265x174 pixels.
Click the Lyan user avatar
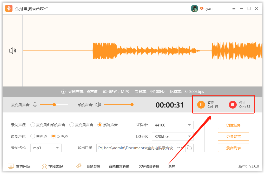(x=194, y=8)
